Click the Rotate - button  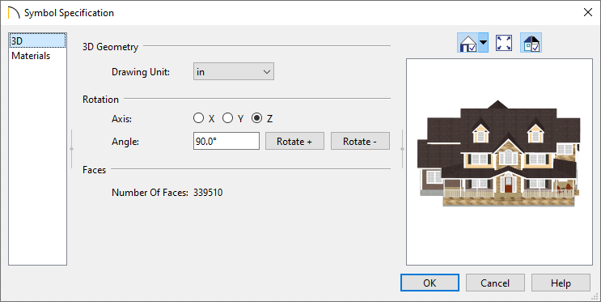pos(360,141)
